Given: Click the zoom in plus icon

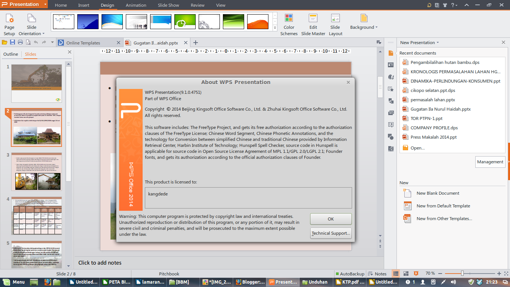Looking at the screenshot, I should pos(499,274).
